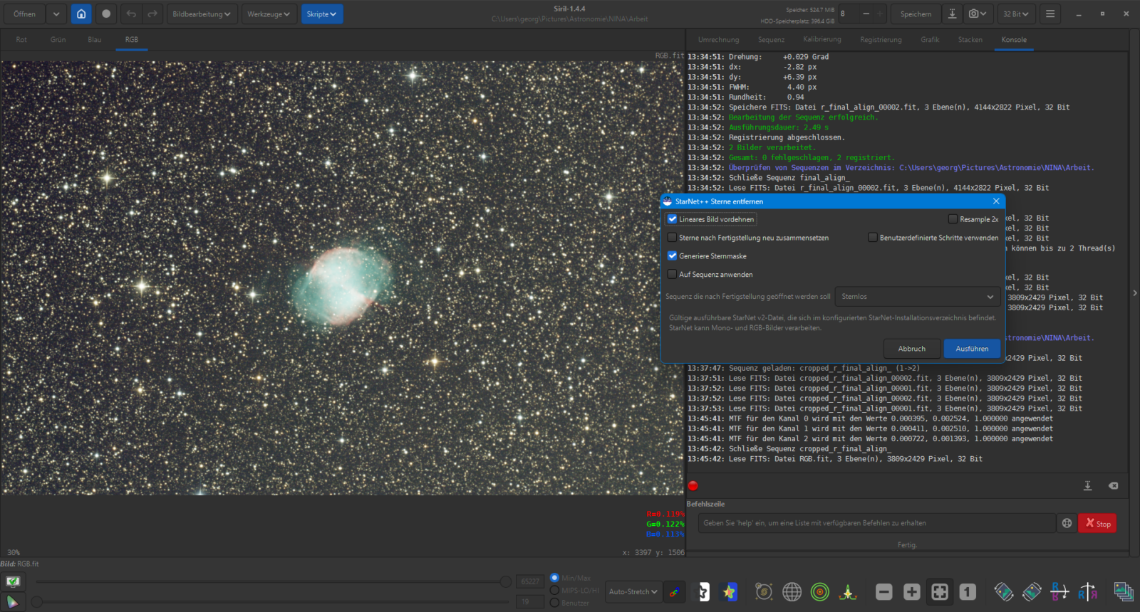Open the Kalibrierung tab
The width and height of the screenshot is (1140, 612).
(822, 40)
